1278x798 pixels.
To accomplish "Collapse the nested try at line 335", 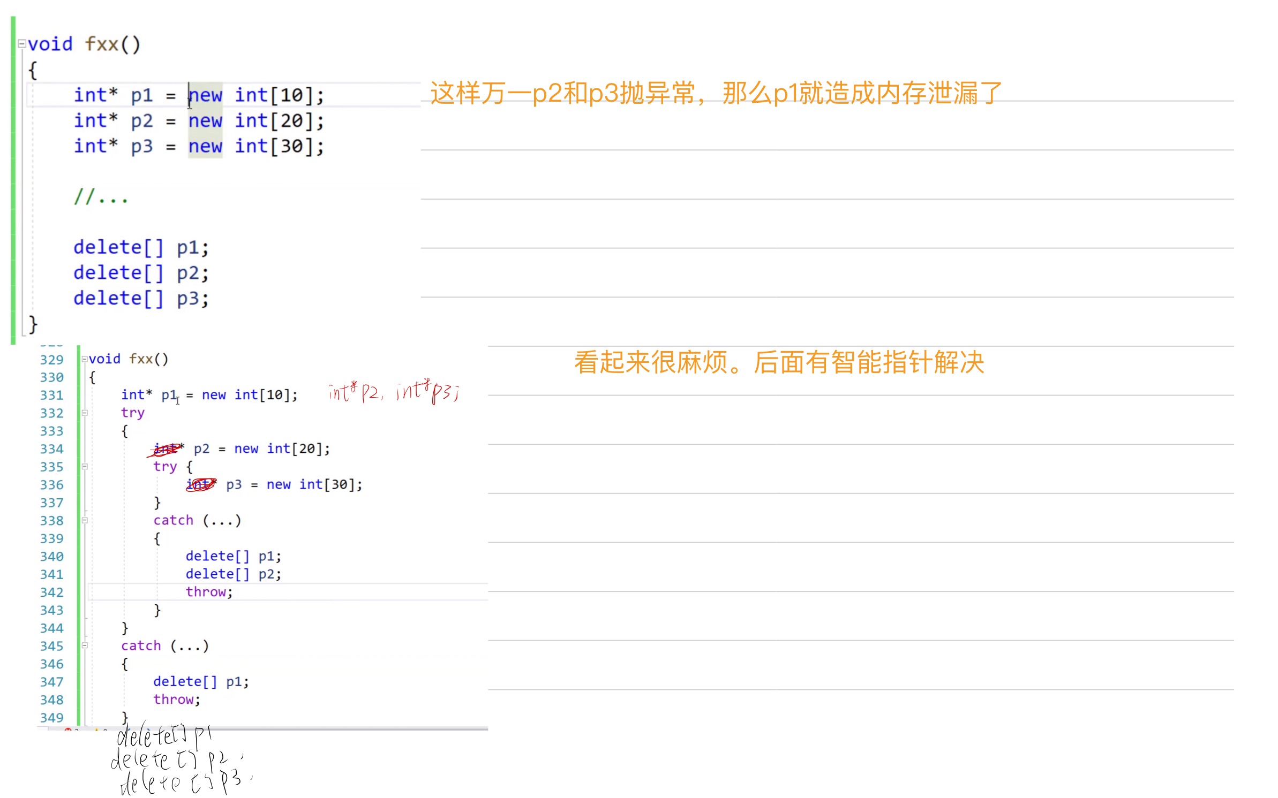I will point(84,467).
